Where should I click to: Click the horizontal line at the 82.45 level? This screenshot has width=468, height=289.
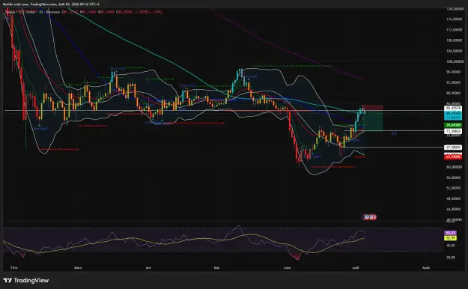224,111
